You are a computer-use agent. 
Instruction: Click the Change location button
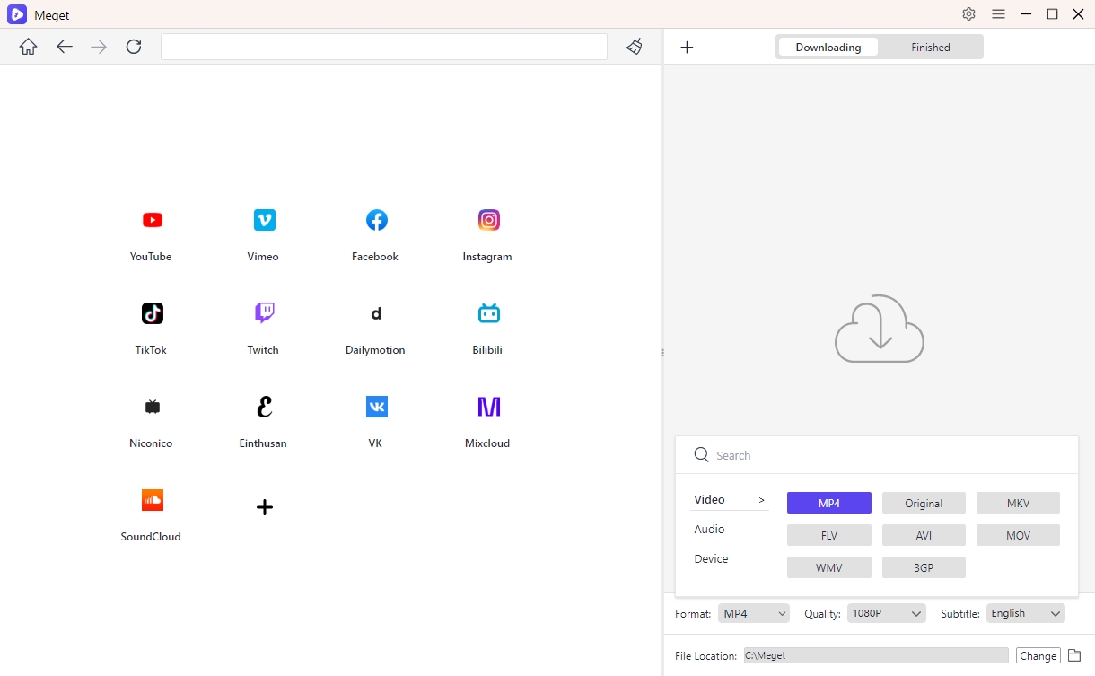(x=1038, y=656)
